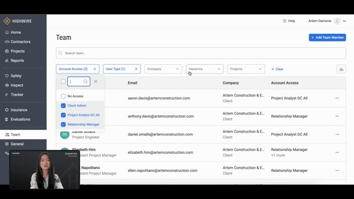Screen dimensions: 354x199
Task: Click the Team people icon
Action: click(7, 134)
